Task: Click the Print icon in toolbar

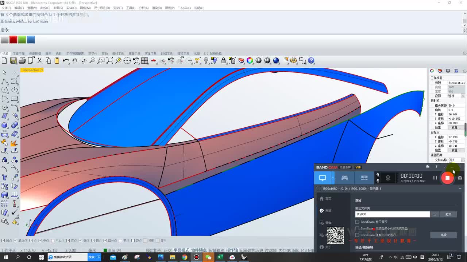Action: click(x=22, y=61)
